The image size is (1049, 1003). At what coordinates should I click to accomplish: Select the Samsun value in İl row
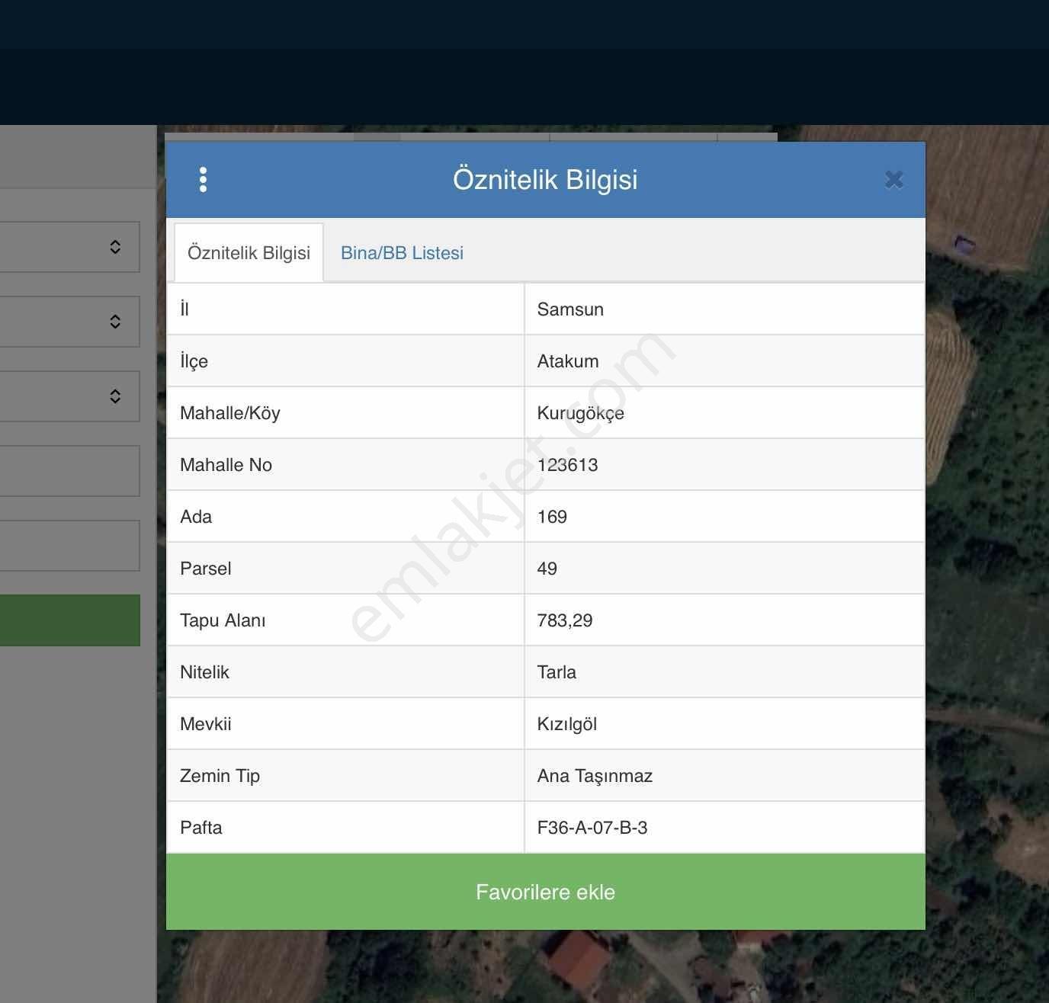570,309
